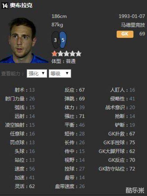The height and width of the screenshot is (196, 147).
Task: Click the blue right foot icon labeled 5
Action: pyautogui.click(x=63, y=40)
